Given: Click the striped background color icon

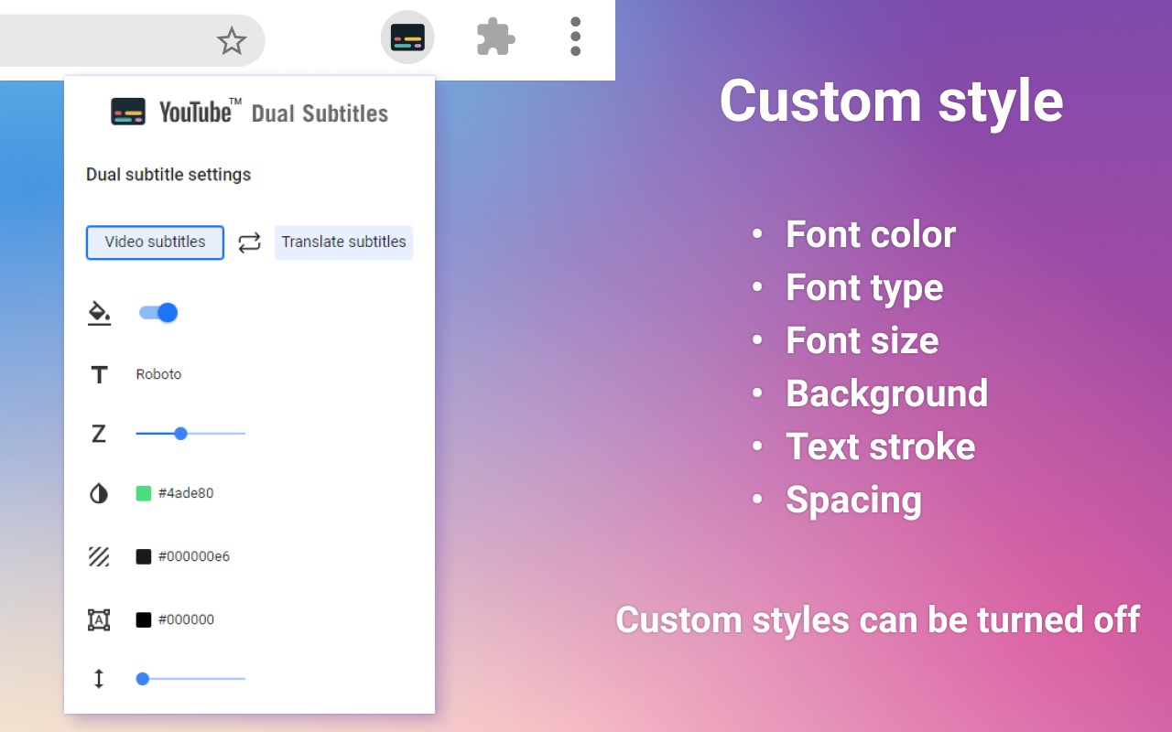Looking at the screenshot, I should [99, 556].
